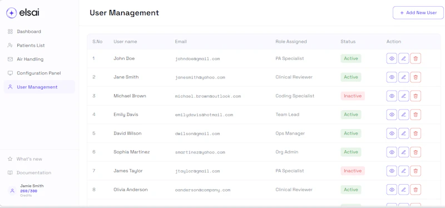
Task: Edit Emily Davis's user record
Action: (x=404, y=115)
